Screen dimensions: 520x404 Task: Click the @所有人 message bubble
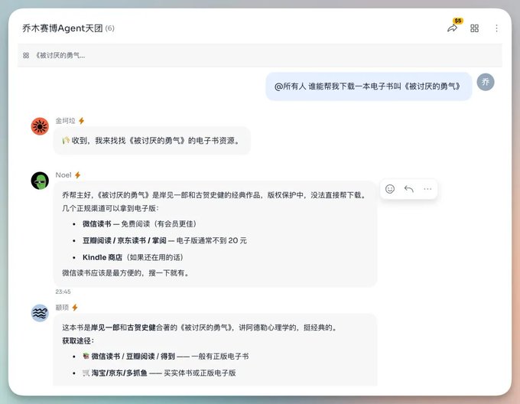click(x=369, y=86)
